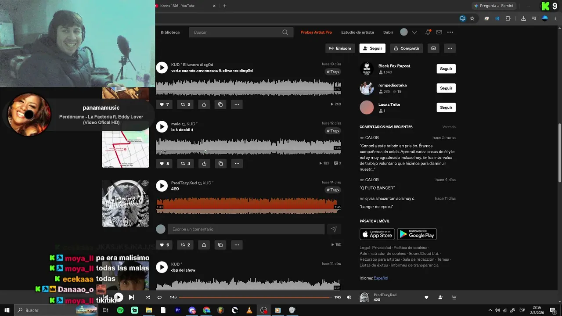Expand the user avatar account menu
Viewport: 562px width, 316px height.
[408, 32]
